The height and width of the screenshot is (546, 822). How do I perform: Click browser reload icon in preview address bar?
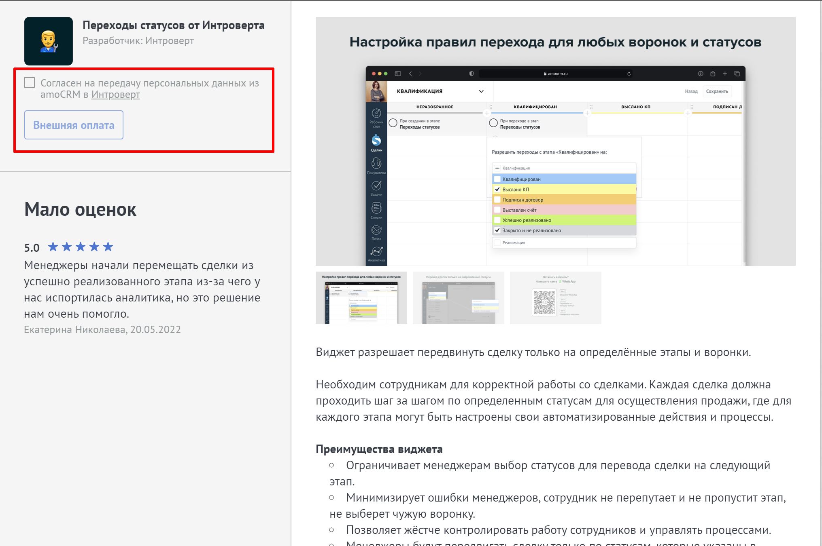(x=629, y=74)
